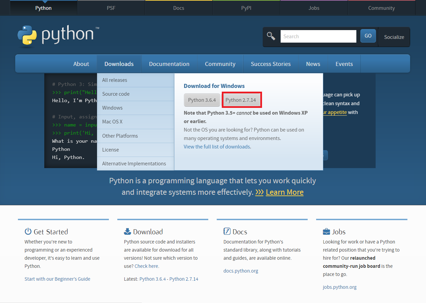Select License in Downloads submenu

(136, 150)
